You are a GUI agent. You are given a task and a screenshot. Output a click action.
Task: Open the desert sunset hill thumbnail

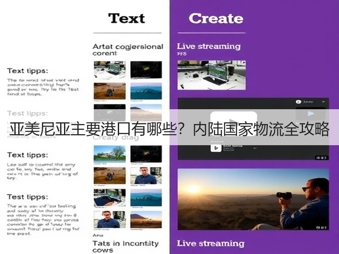pyautogui.click(x=146, y=219)
